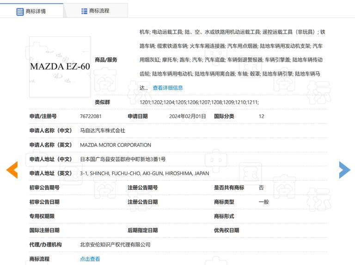The height and width of the screenshot is (265, 355).
Task: Click the 商标类型 label
Action: coord(224,202)
